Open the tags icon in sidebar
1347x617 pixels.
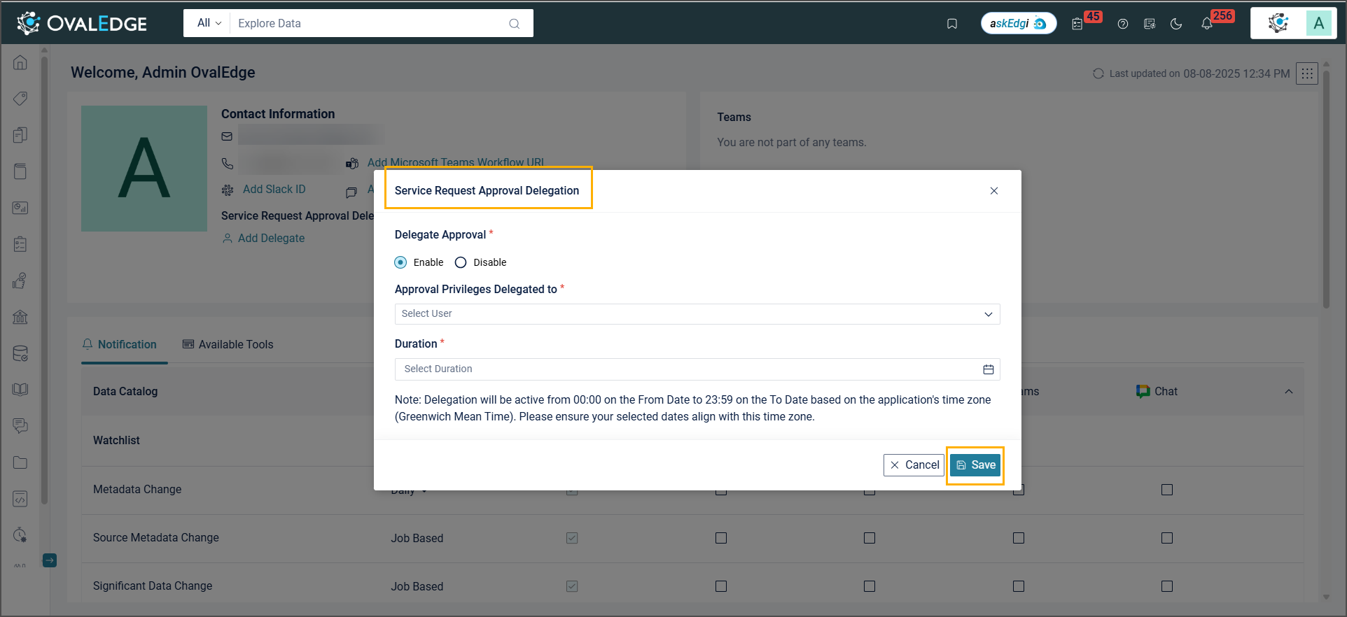tap(20, 99)
